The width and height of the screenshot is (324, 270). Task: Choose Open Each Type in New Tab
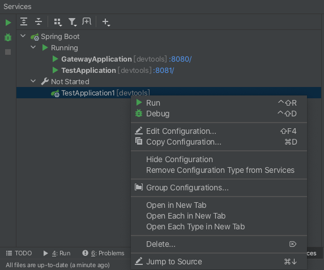[x=219, y=227]
